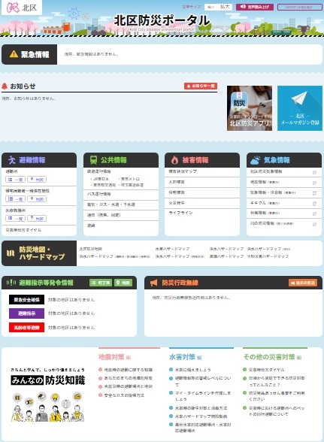
Task: Open the 北区防災地図 link
Action: (x=90, y=249)
